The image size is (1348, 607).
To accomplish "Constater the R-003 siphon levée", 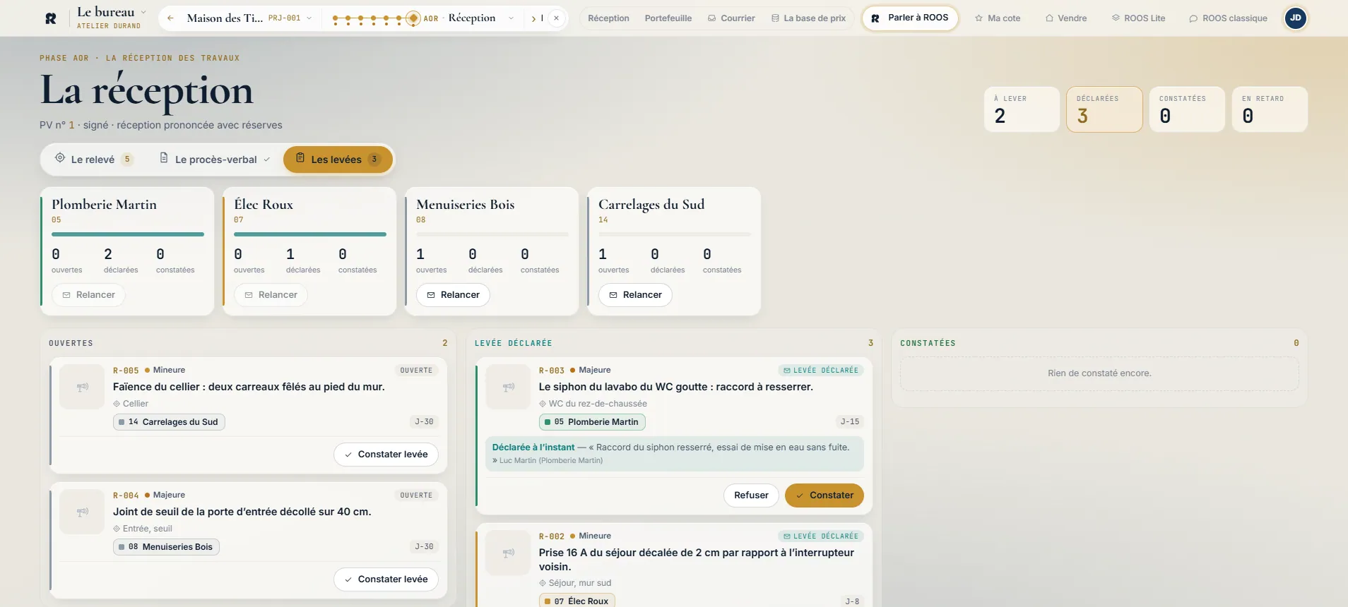I will click(x=824, y=495).
